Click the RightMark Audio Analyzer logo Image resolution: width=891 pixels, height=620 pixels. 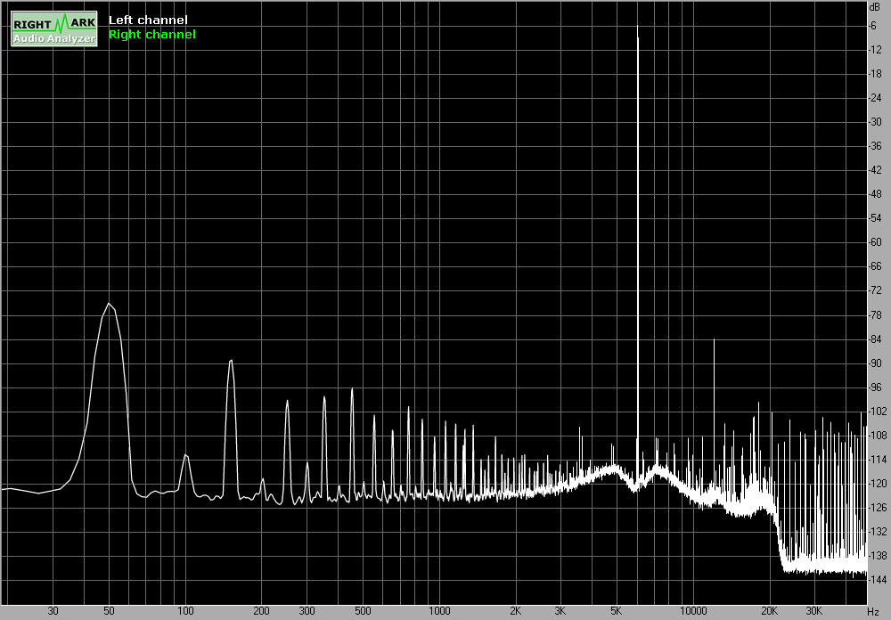click(54, 29)
